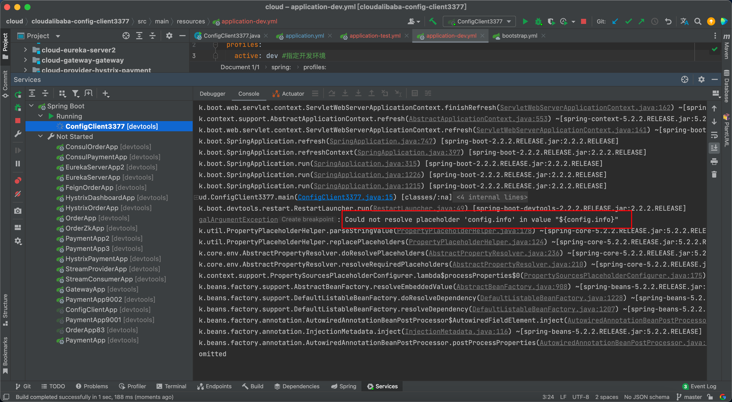732x402 pixels.
Task: Open Search Everywhere magnifier
Action: tap(698, 21)
